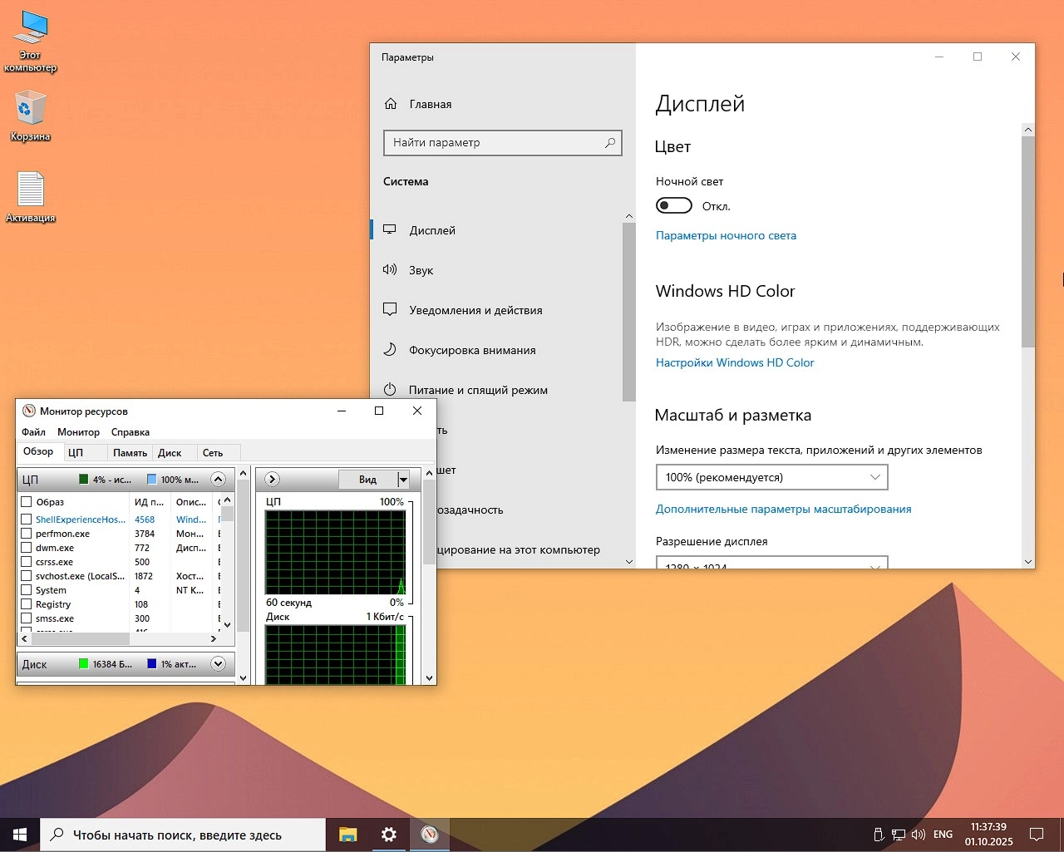Check the ShellExperienceHost process checkbox

pyautogui.click(x=27, y=520)
